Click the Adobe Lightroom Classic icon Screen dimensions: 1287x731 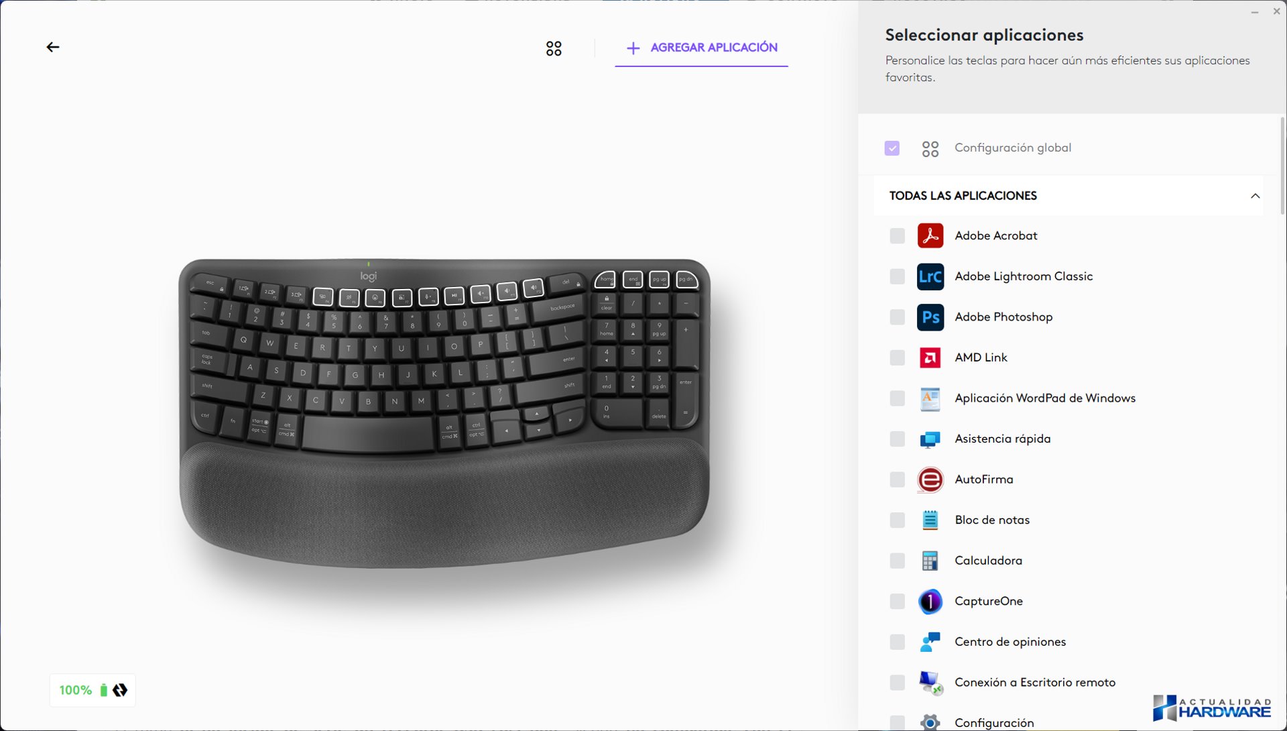[930, 276]
